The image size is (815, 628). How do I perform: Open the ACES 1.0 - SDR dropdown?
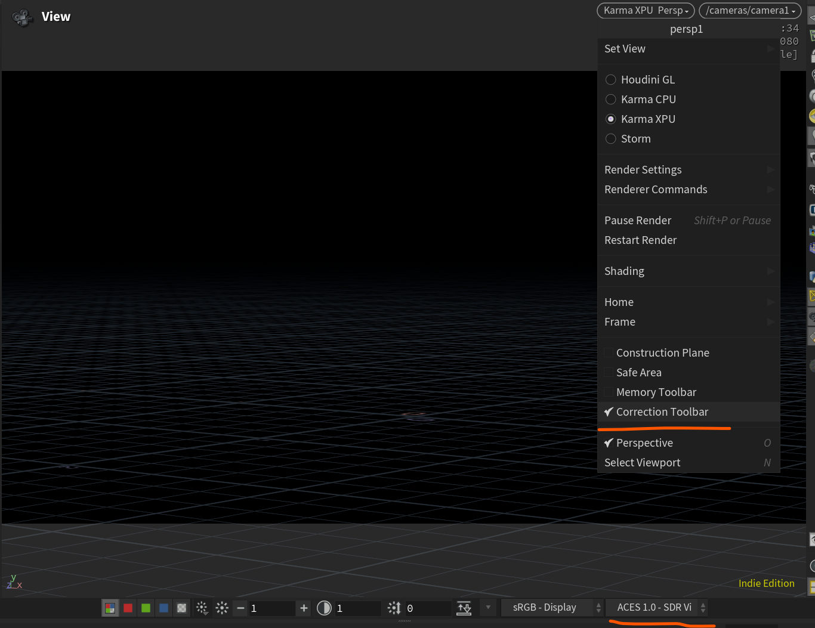[x=654, y=607]
